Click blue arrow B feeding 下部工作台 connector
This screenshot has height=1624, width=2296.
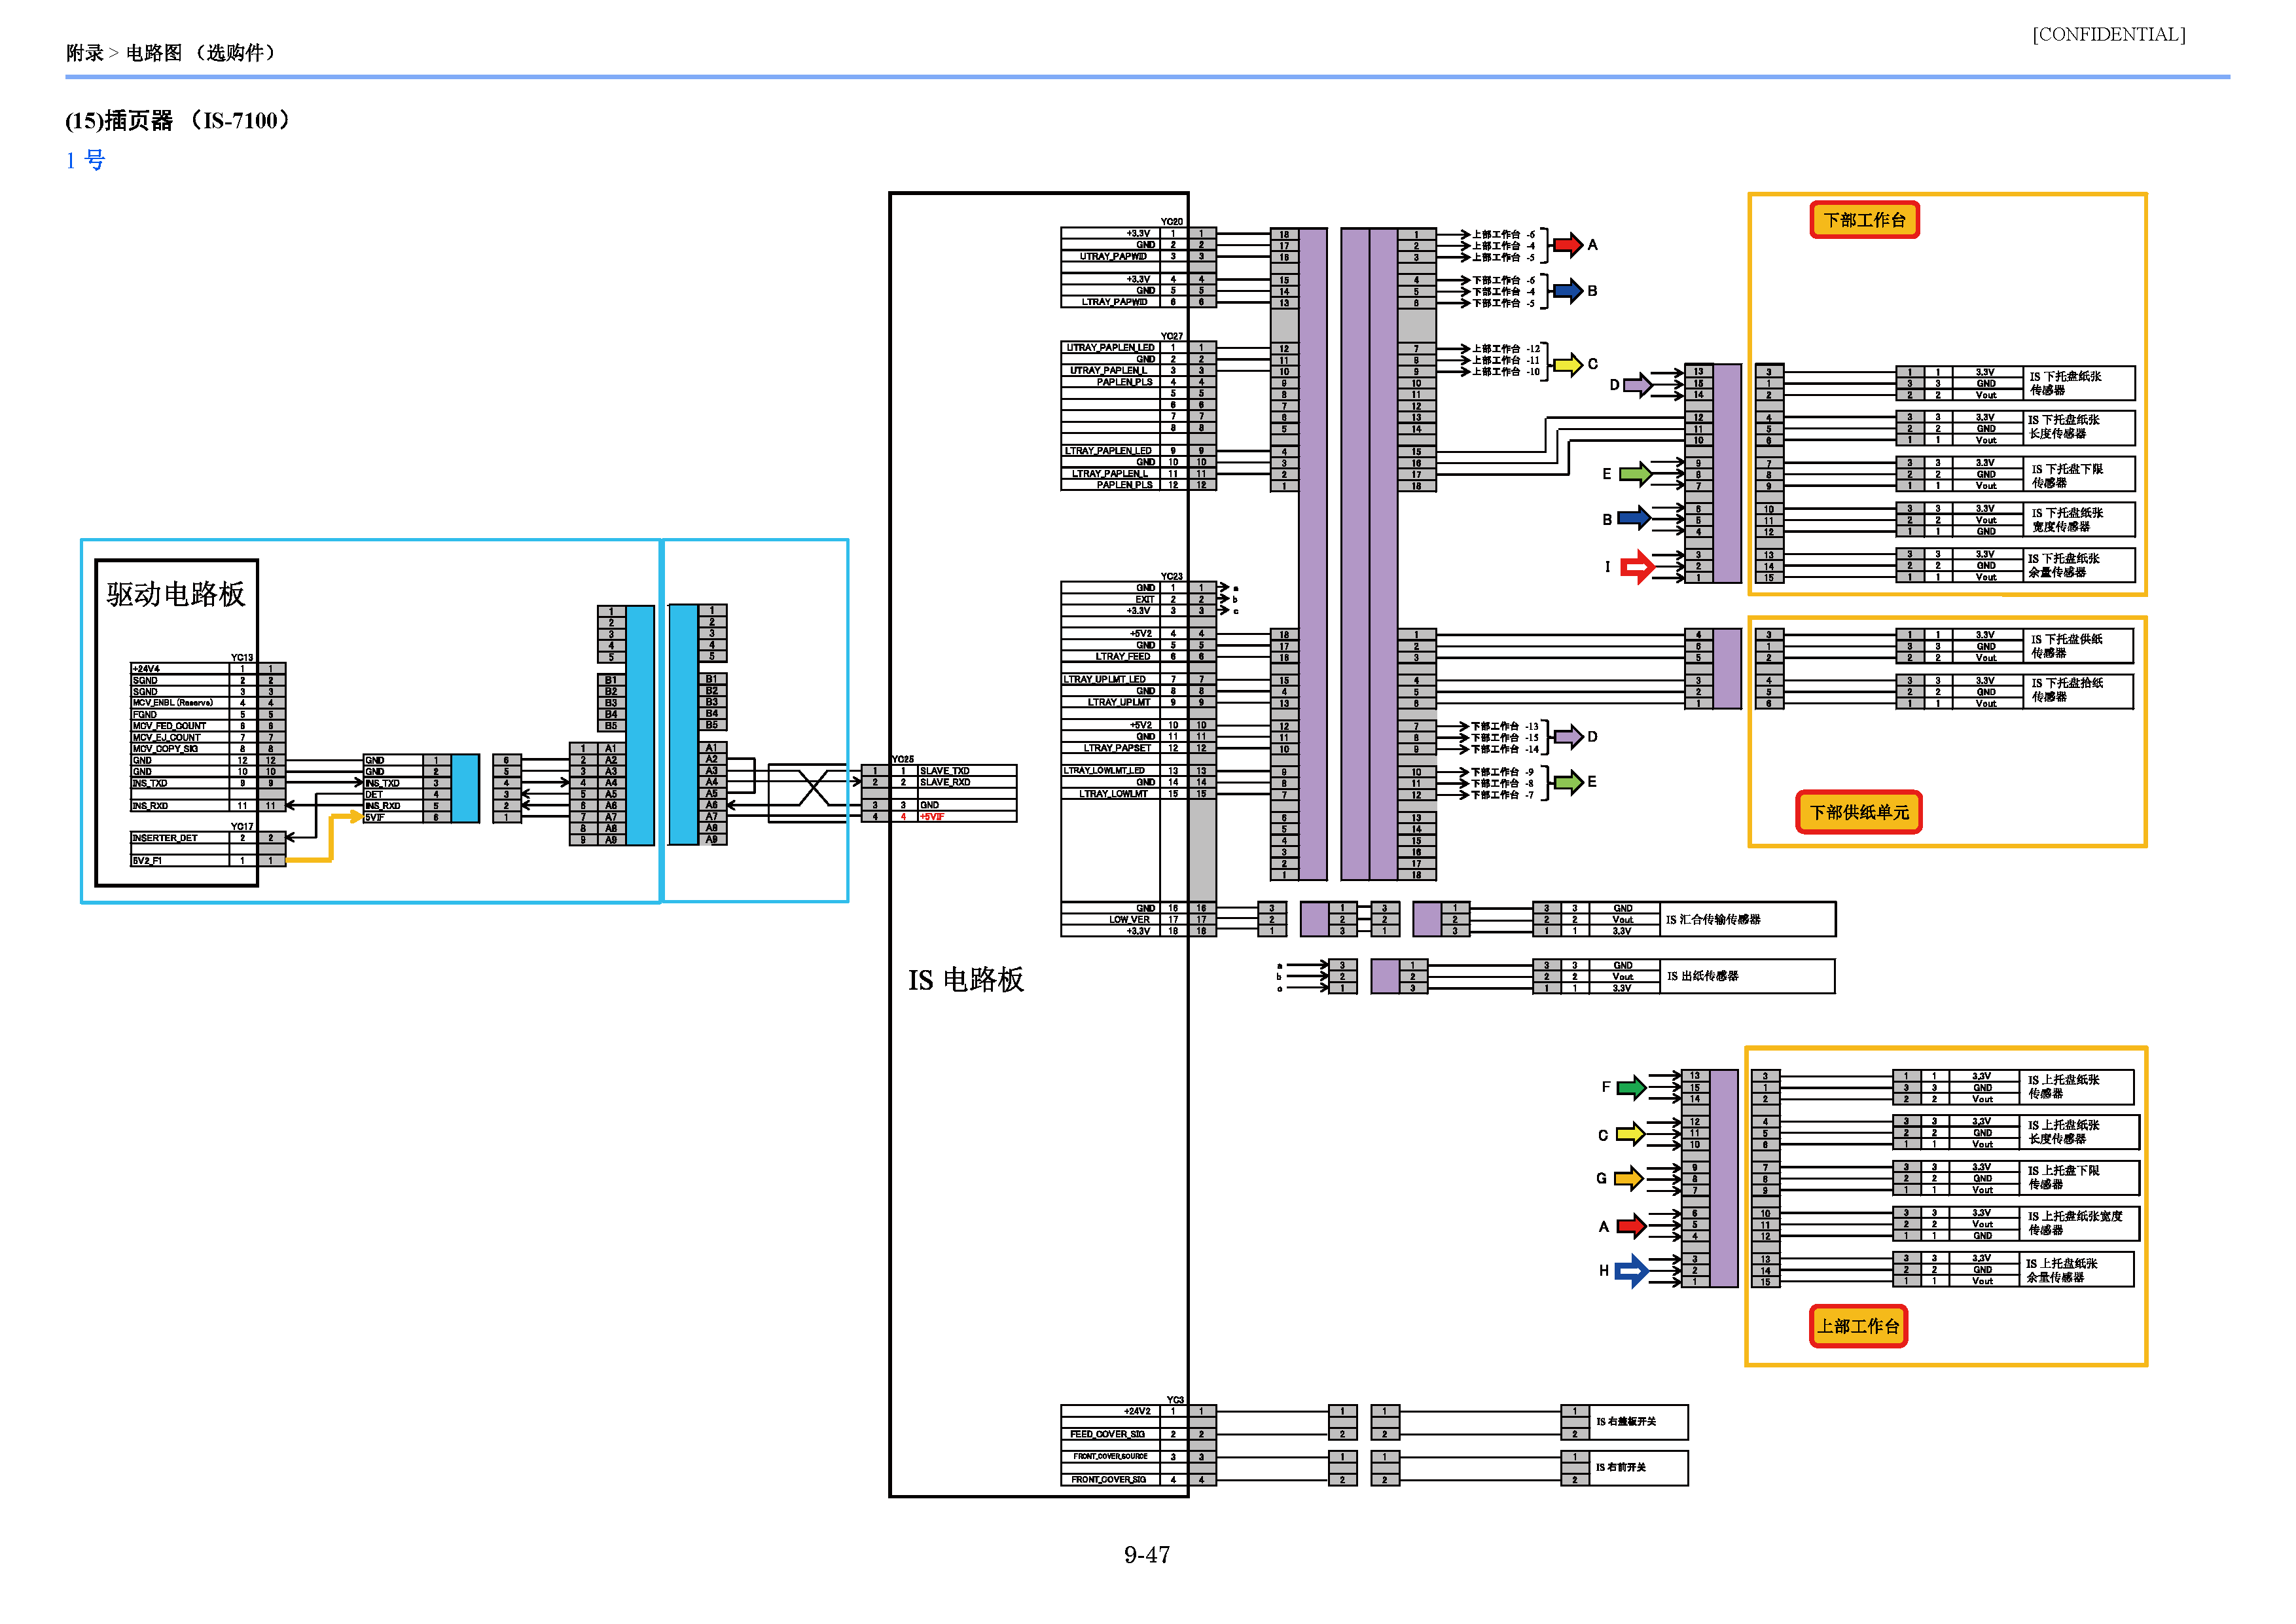(1634, 518)
